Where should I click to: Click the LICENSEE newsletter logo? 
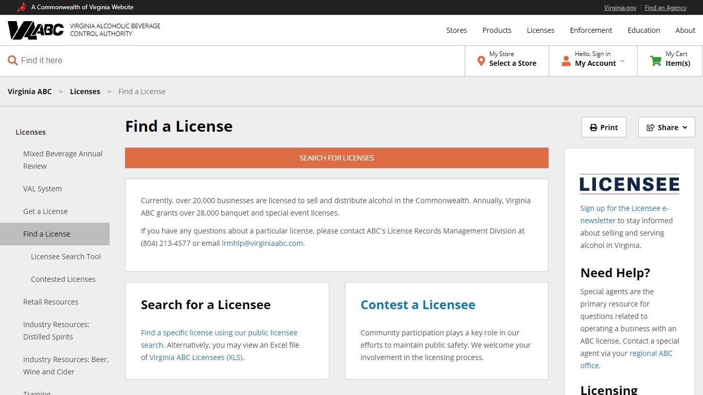pyautogui.click(x=629, y=184)
